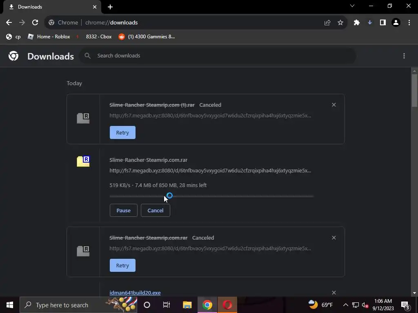The height and width of the screenshot is (313, 418).
Task: Remove Slime-Rancher-Steamrip.com (1).rar from the list
Action: pyautogui.click(x=334, y=105)
